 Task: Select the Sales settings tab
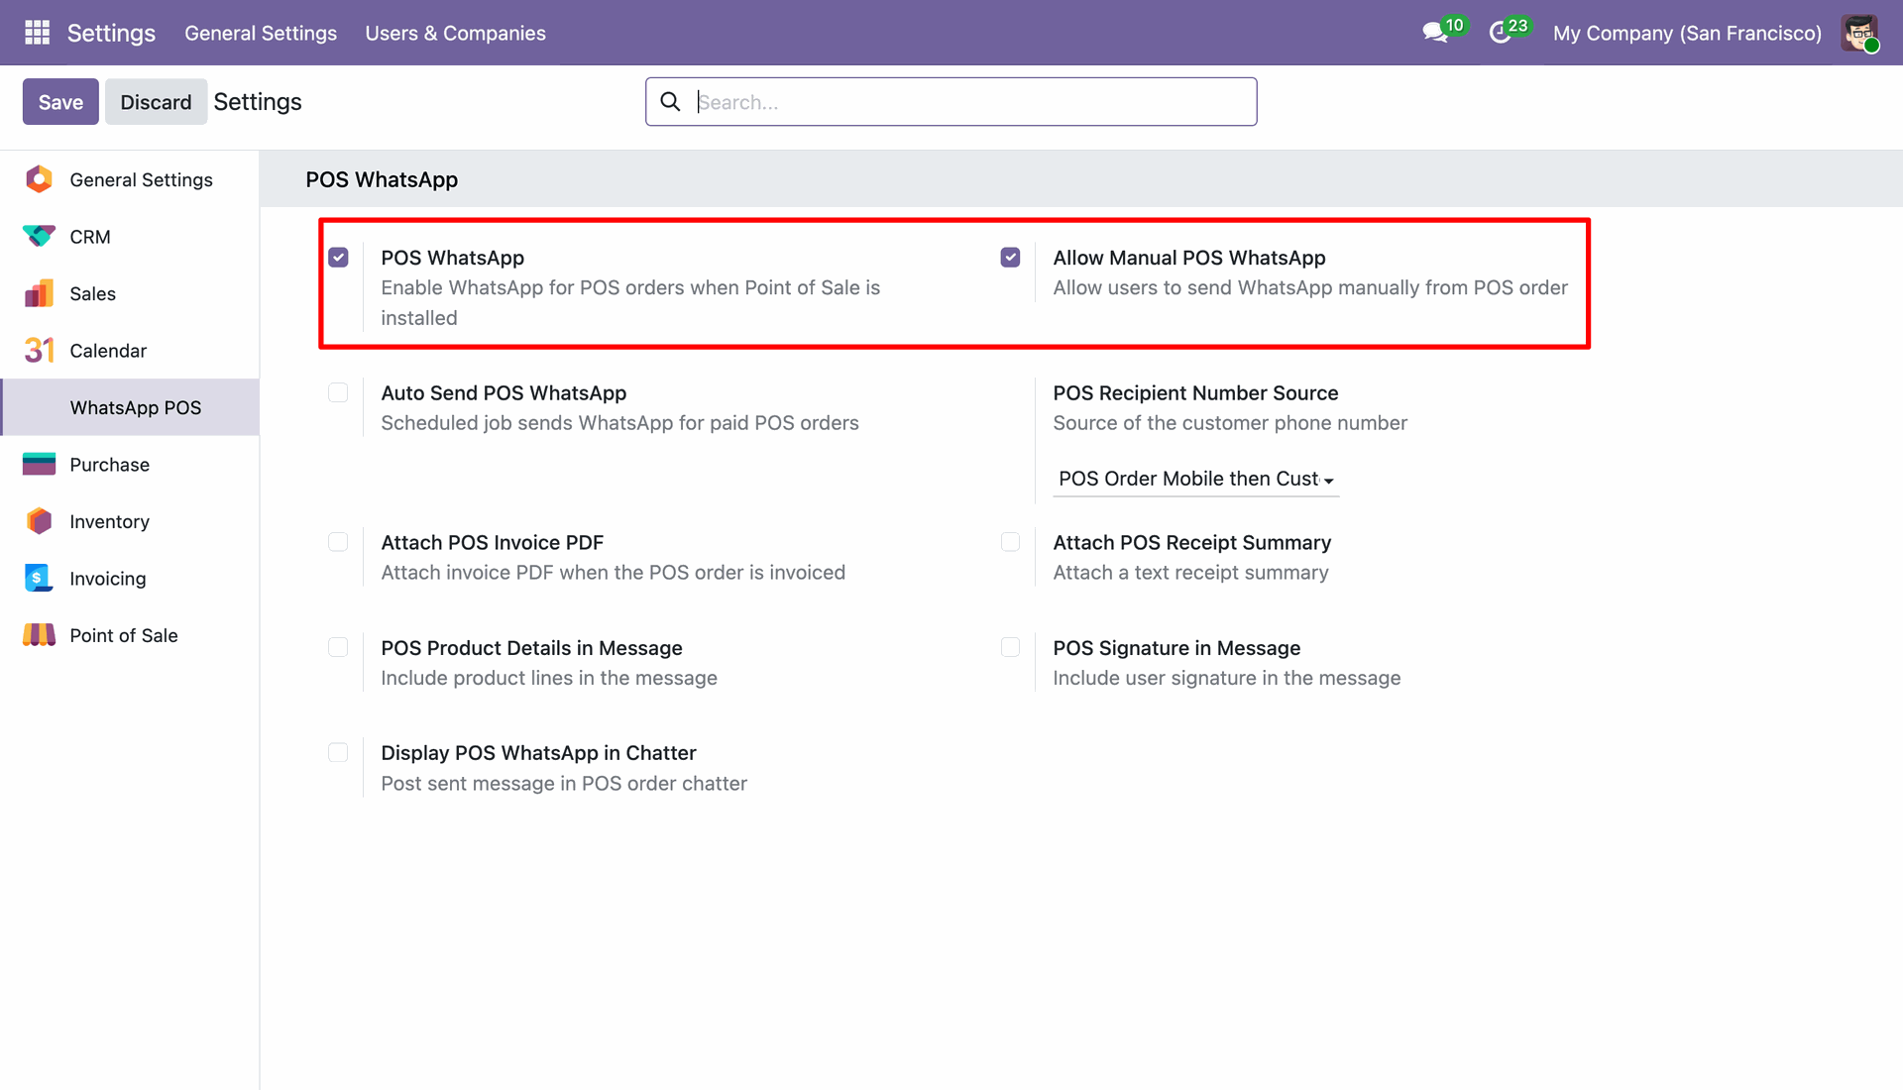click(130, 293)
